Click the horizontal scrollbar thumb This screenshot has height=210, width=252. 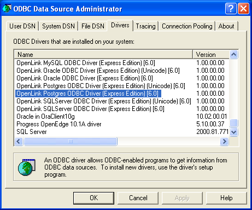[71, 141]
